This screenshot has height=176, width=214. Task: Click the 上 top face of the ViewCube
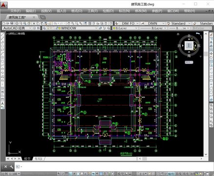tap(189, 45)
